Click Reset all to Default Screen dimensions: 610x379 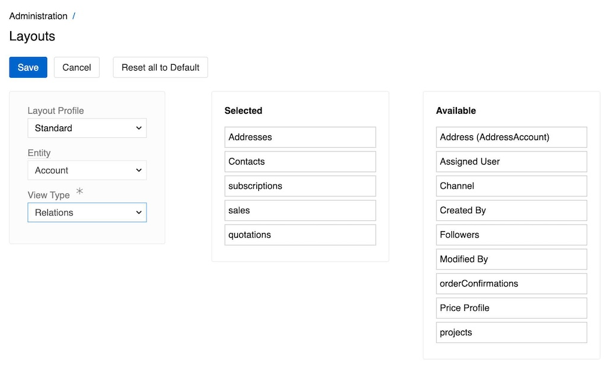pyautogui.click(x=160, y=67)
